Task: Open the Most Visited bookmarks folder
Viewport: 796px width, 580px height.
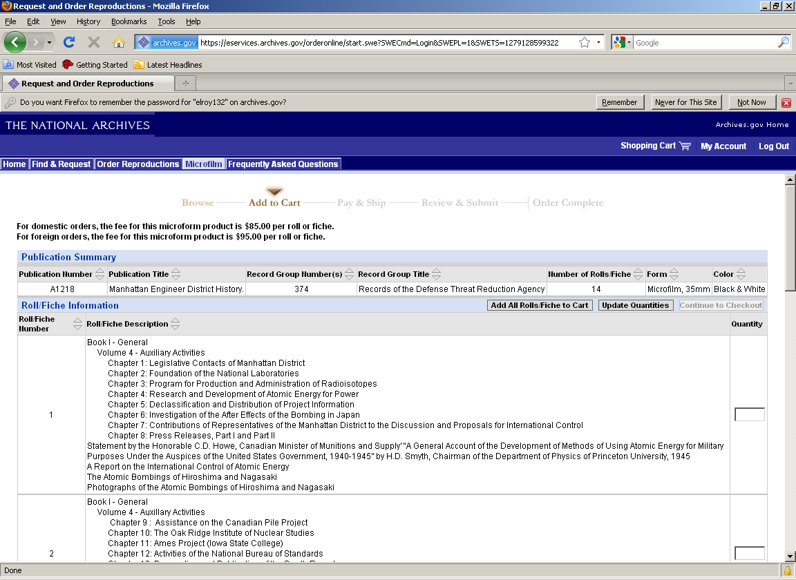Action: pyautogui.click(x=30, y=64)
